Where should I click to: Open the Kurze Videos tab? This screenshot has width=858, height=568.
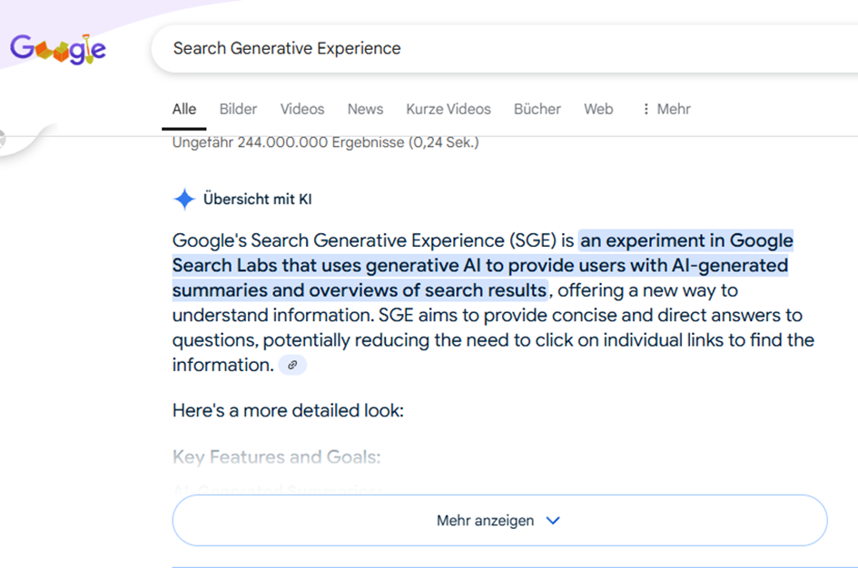[449, 110]
